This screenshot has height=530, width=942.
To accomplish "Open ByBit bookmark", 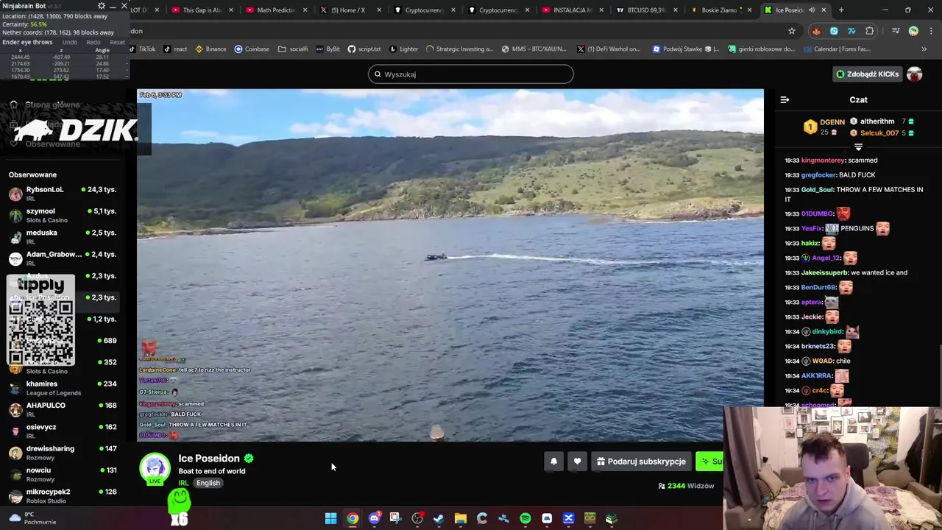I will coord(328,49).
